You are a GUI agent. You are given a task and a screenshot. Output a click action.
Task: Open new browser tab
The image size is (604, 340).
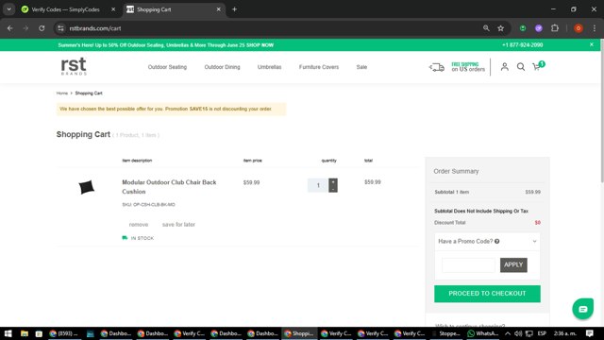pyautogui.click(x=234, y=9)
